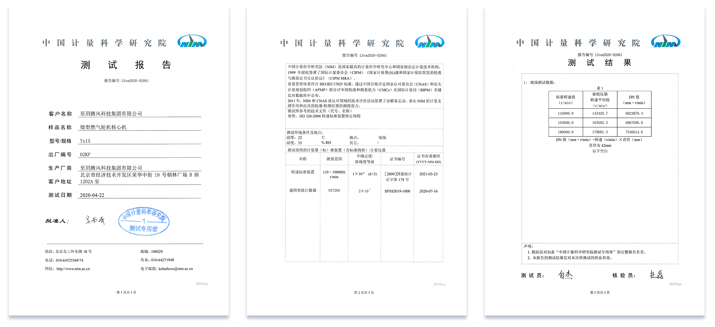Screen dimensions: 715x327
Task: Click the blue oval test stamp
Action: point(144,221)
